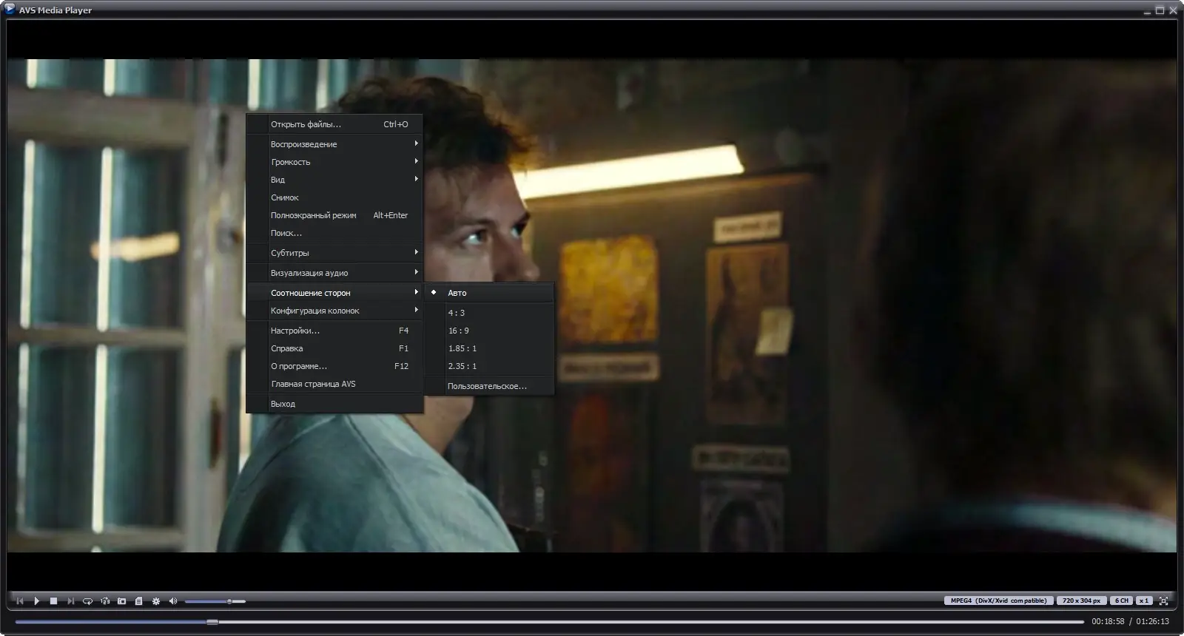
Task: Take a snapshot with camera icon
Action: pos(122,601)
